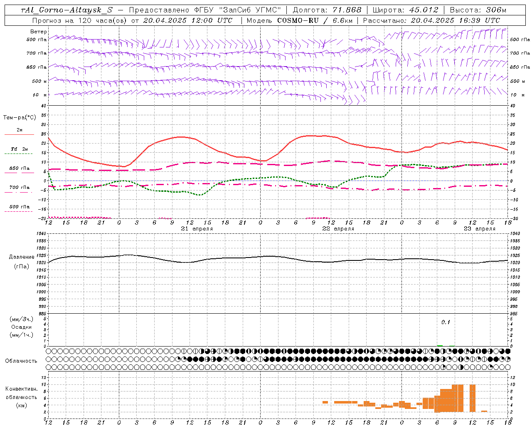Screen dimensions: 532x426
Task: Click the solid red 2м legend line sample
Action: pos(19,135)
